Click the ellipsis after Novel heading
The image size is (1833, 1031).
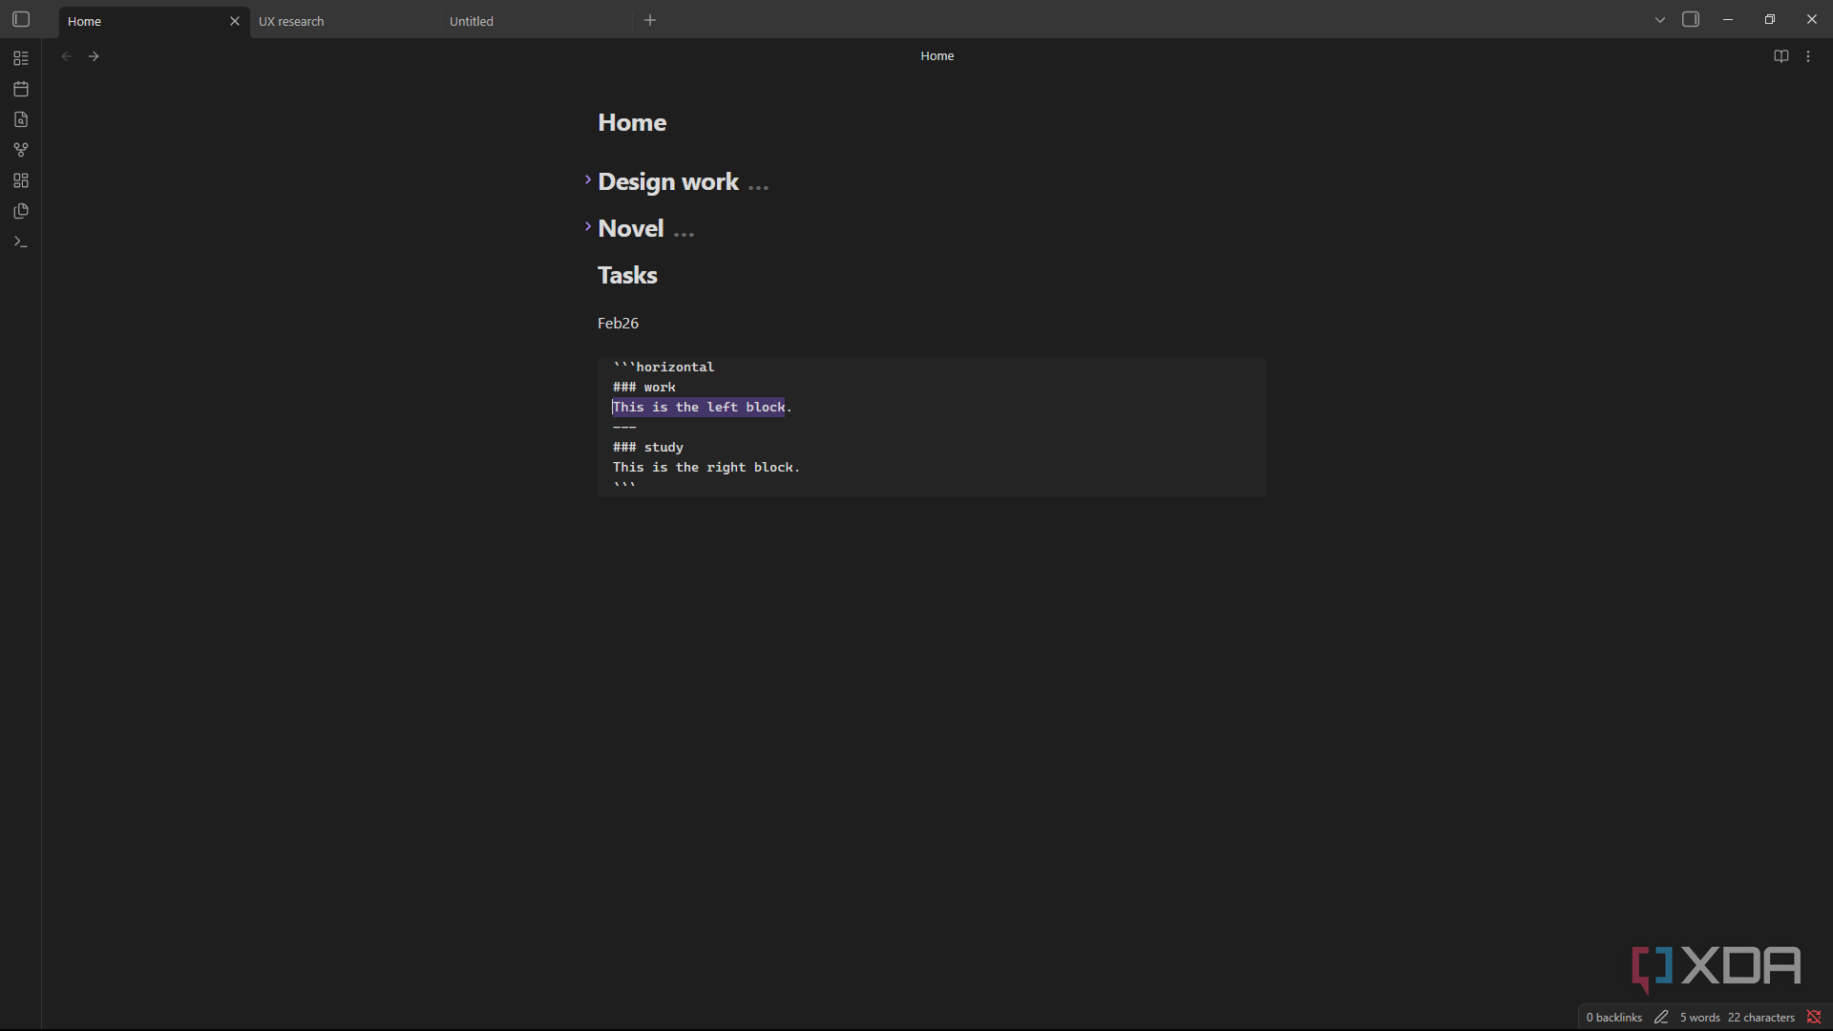(685, 233)
